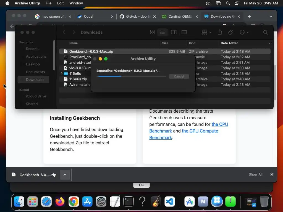Click the menu bar date and time

[261, 3]
